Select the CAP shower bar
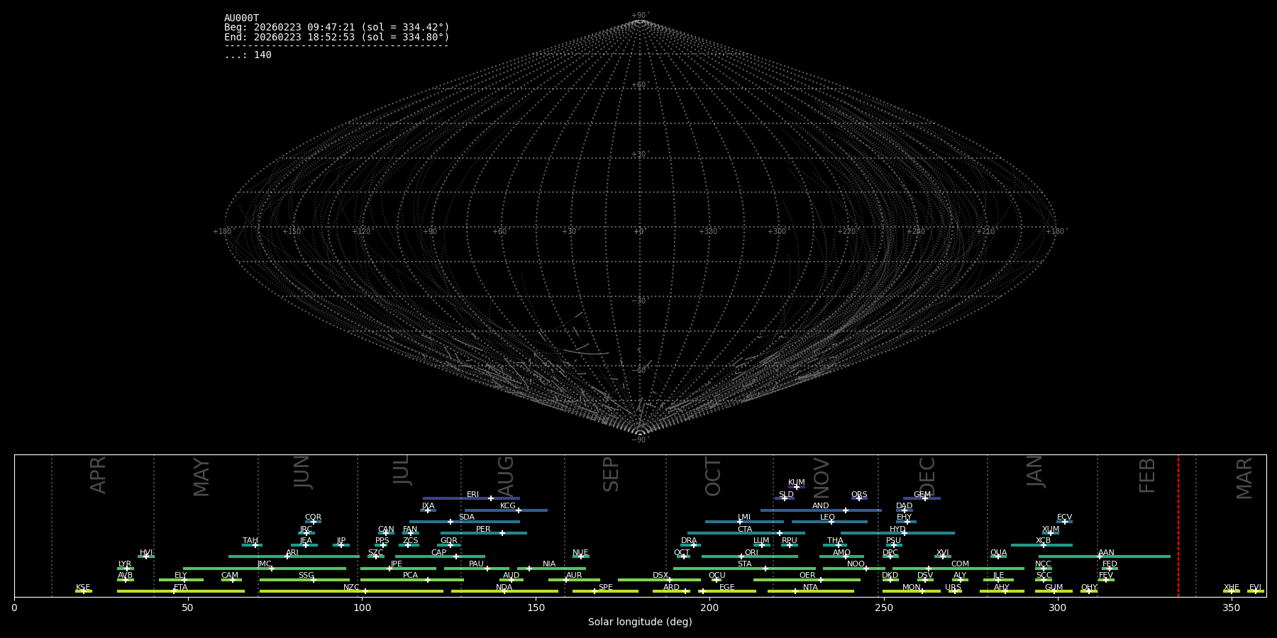 coord(440,556)
